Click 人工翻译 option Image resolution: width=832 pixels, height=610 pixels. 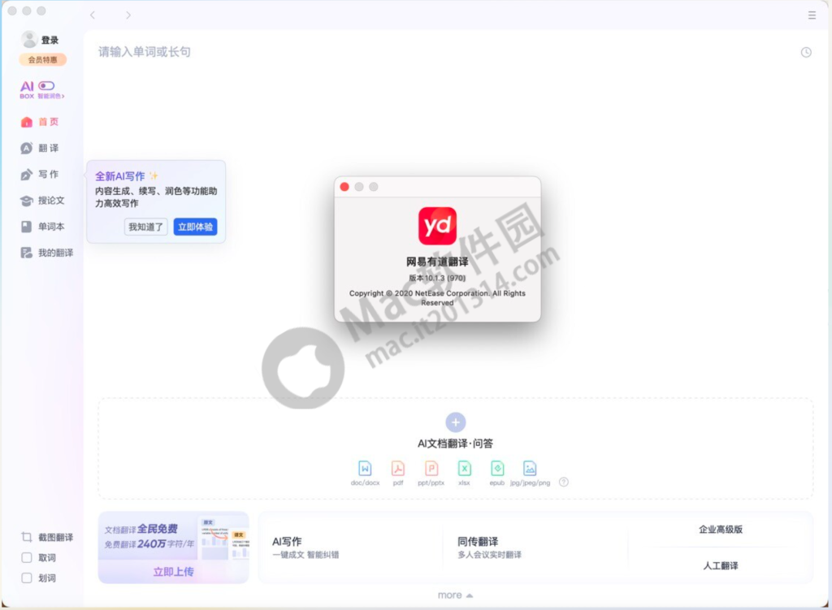click(x=721, y=565)
